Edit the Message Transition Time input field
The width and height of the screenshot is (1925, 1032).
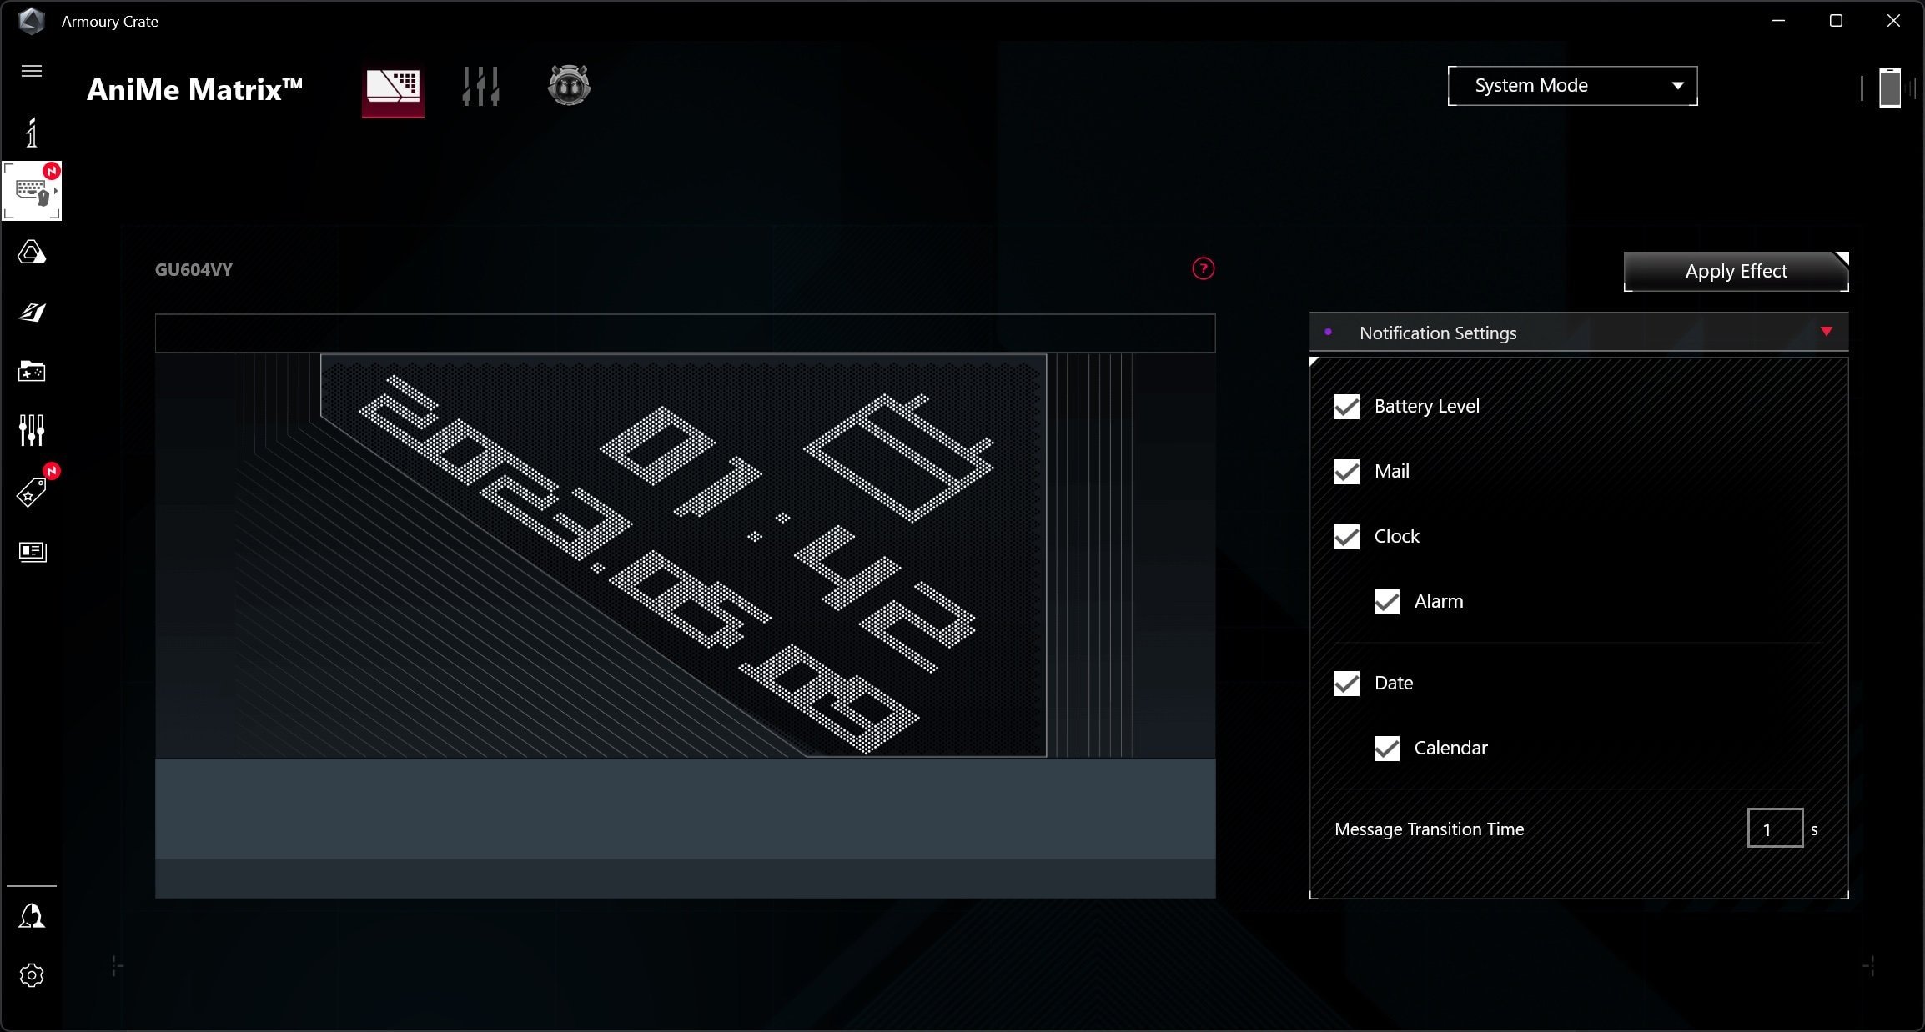pyautogui.click(x=1773, y=829)
